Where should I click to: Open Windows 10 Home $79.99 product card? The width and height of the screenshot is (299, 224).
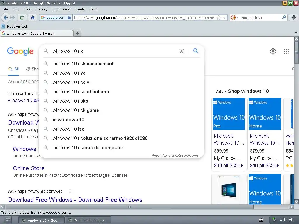[264, 134]
